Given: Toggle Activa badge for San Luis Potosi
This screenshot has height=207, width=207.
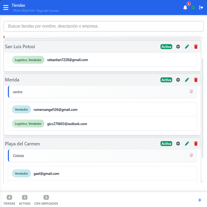Looking at the screenshot, I should point(166,47).
